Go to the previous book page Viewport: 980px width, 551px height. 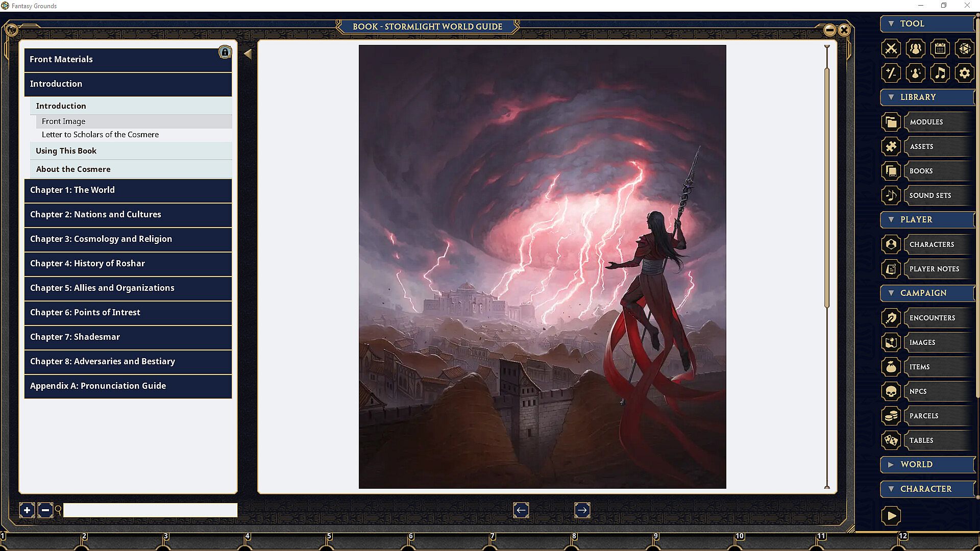click(x=521, y=510)
